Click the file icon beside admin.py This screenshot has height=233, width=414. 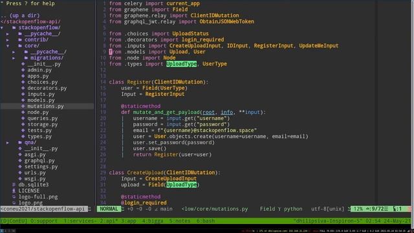coord(23,70)
